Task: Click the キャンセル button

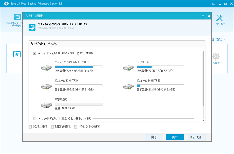Action: (x=196, y=137)
